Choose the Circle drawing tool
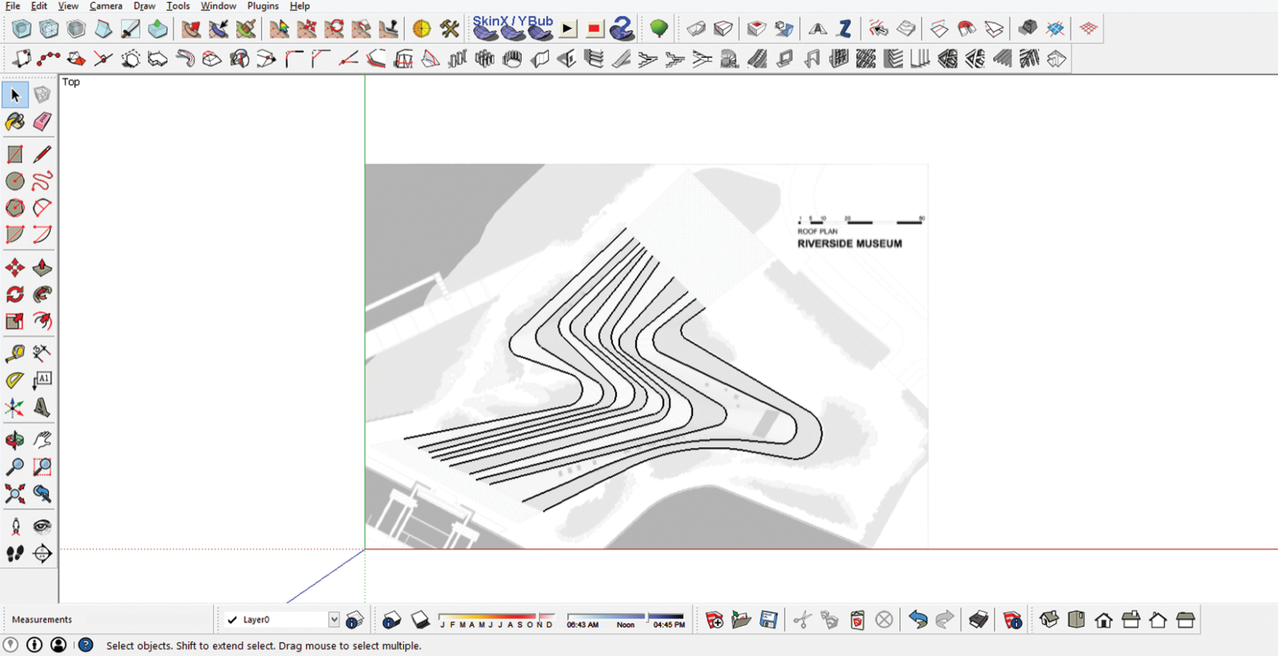This screenshot has width=1278, height=656. click(15, 181)
